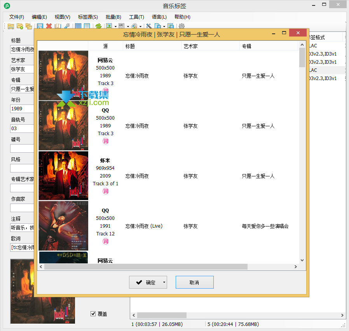The image size is (349, 331).
Task: Click the open book icon in toolbar
Action: click(58, 26)
